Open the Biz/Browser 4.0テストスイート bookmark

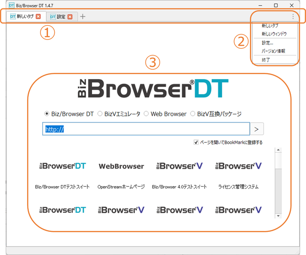[x=179, y=166]
